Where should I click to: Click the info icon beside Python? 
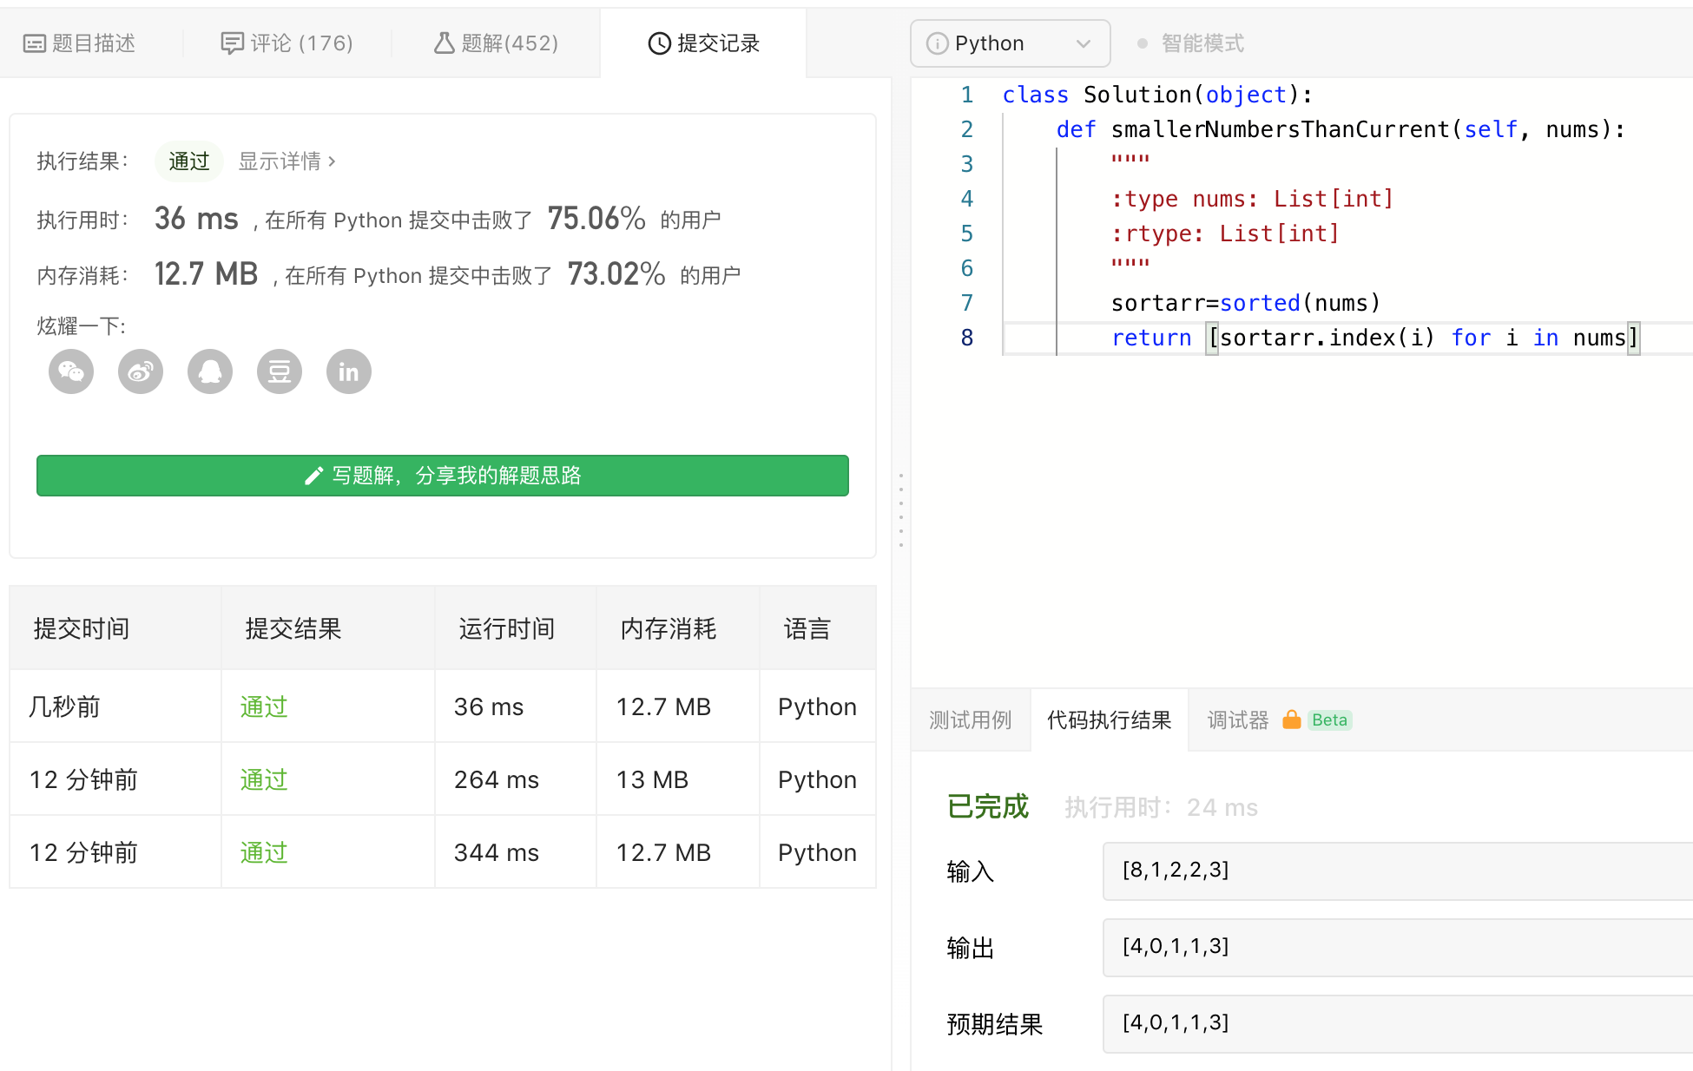pos(937,43)
